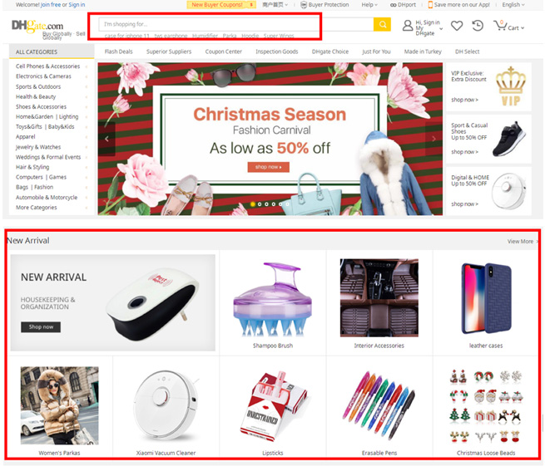Click the View More link
The height and width of the screenshot is (466, 545).
click(x=522, y=242)
